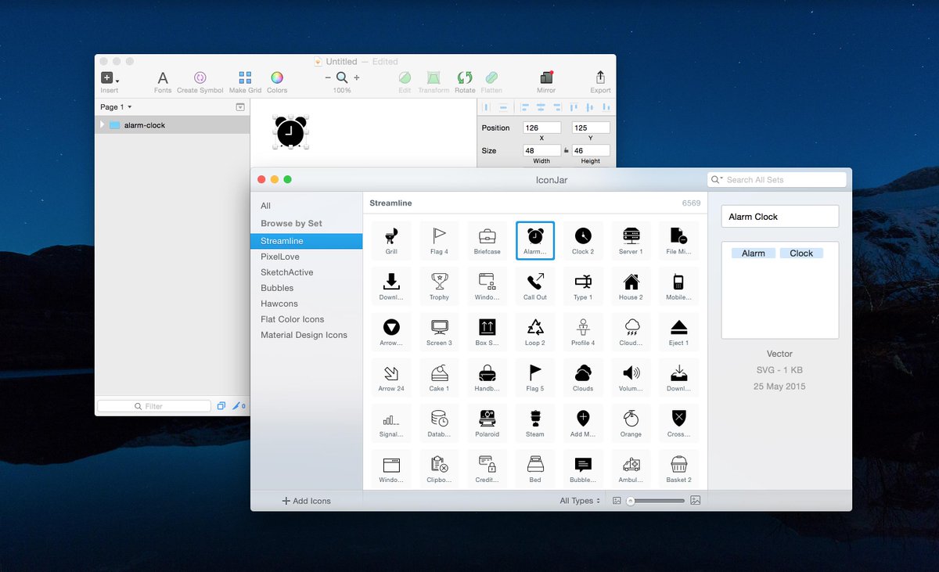Toggle the pages list button in Sketch
This screenshot has width=939, height=572.
[240, 107]
